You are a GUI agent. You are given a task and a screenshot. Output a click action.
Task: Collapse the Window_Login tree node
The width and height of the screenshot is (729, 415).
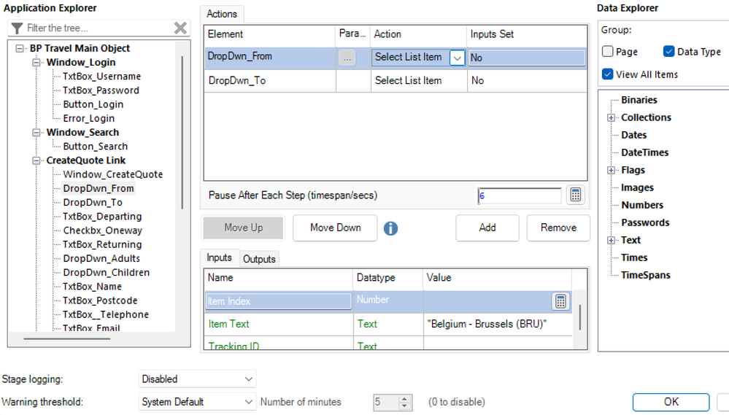36,63
